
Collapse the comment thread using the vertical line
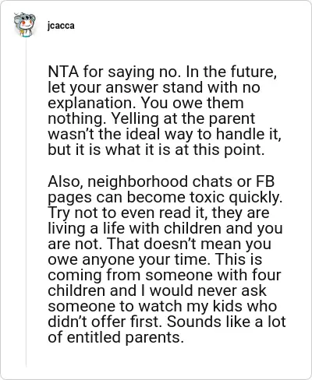click(26, 202)
